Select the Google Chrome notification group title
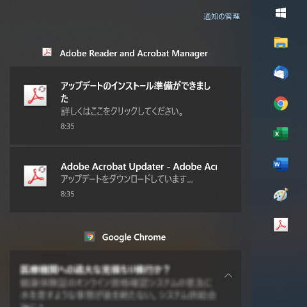 134,237
